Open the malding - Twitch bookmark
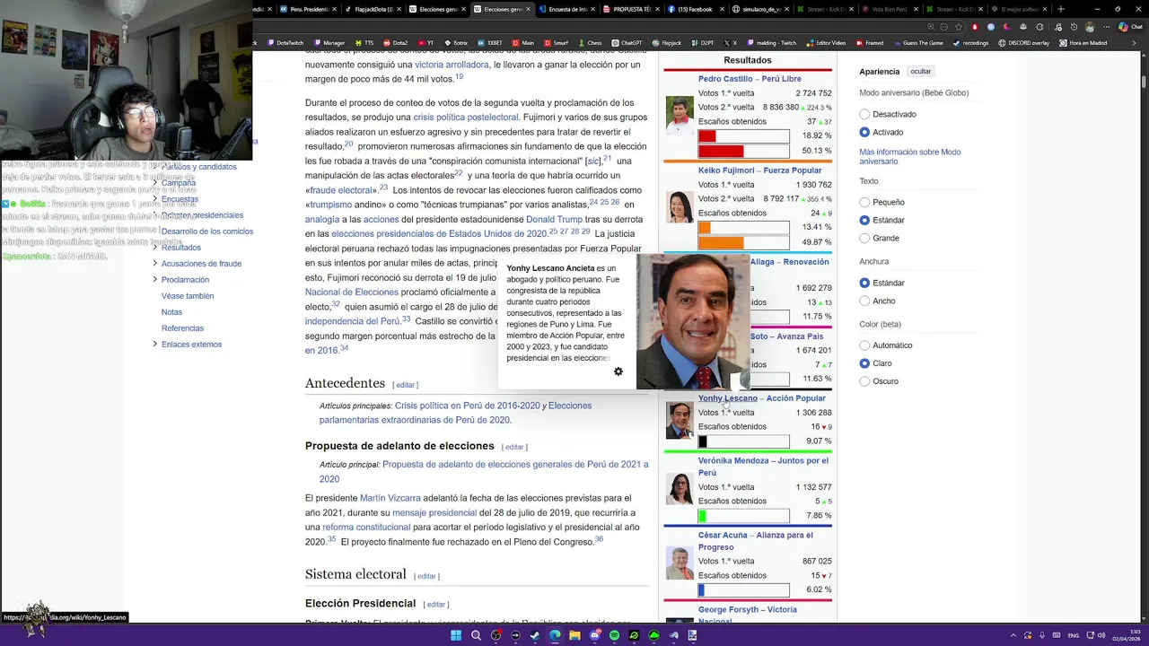Viewport: 1149px width, 646px height. (771, 43)
